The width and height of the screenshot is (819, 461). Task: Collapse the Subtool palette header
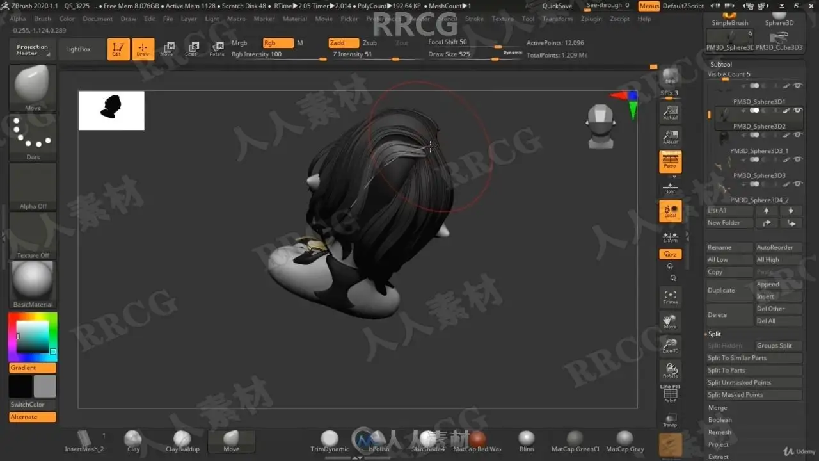coord(721,64)
